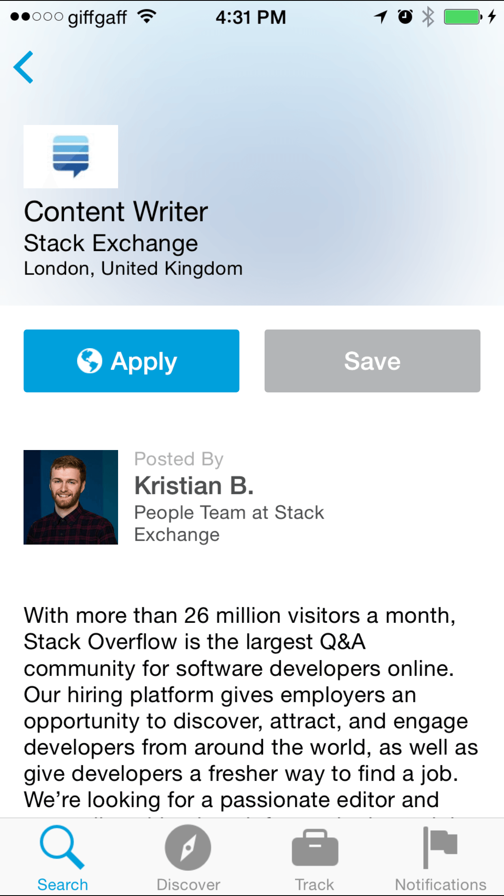Save the Content Writer job
The width and height of the screenshot is (504, 896).
(x=373, y=361)
